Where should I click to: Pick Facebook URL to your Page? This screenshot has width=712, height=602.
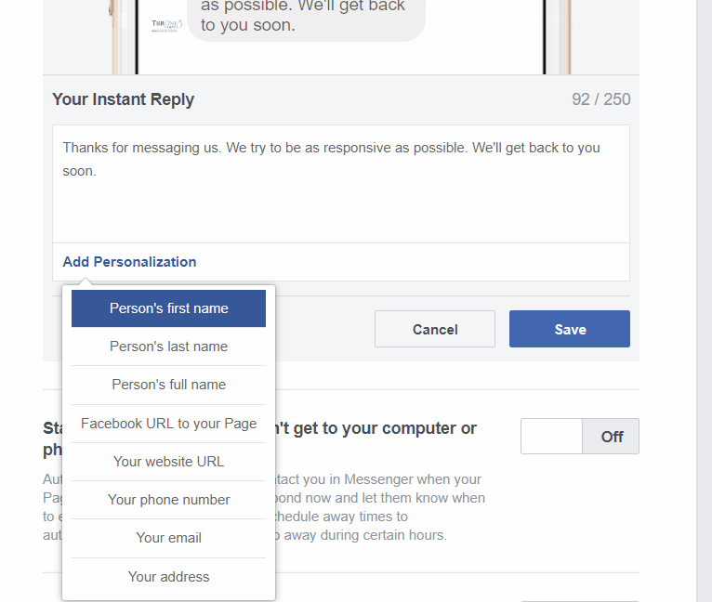point(168,424)
